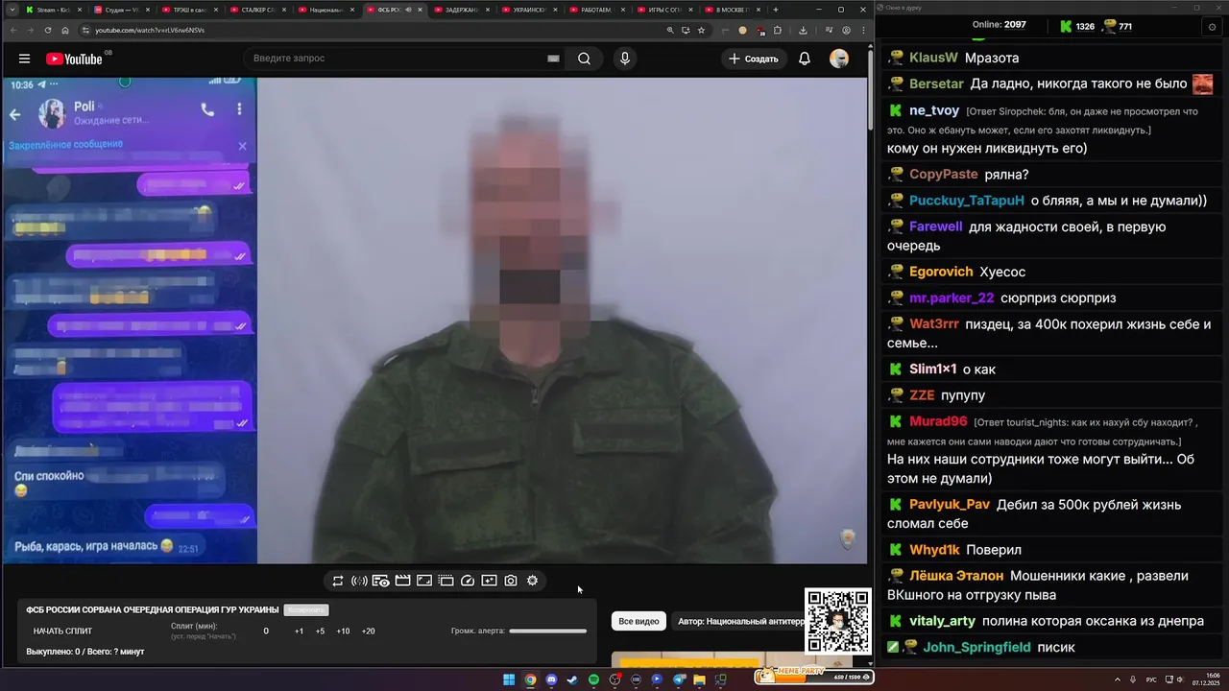Viewport: 1229px width, 691px height.
Task: Add +10 minutes to split
Action: (x=343, y=631)
